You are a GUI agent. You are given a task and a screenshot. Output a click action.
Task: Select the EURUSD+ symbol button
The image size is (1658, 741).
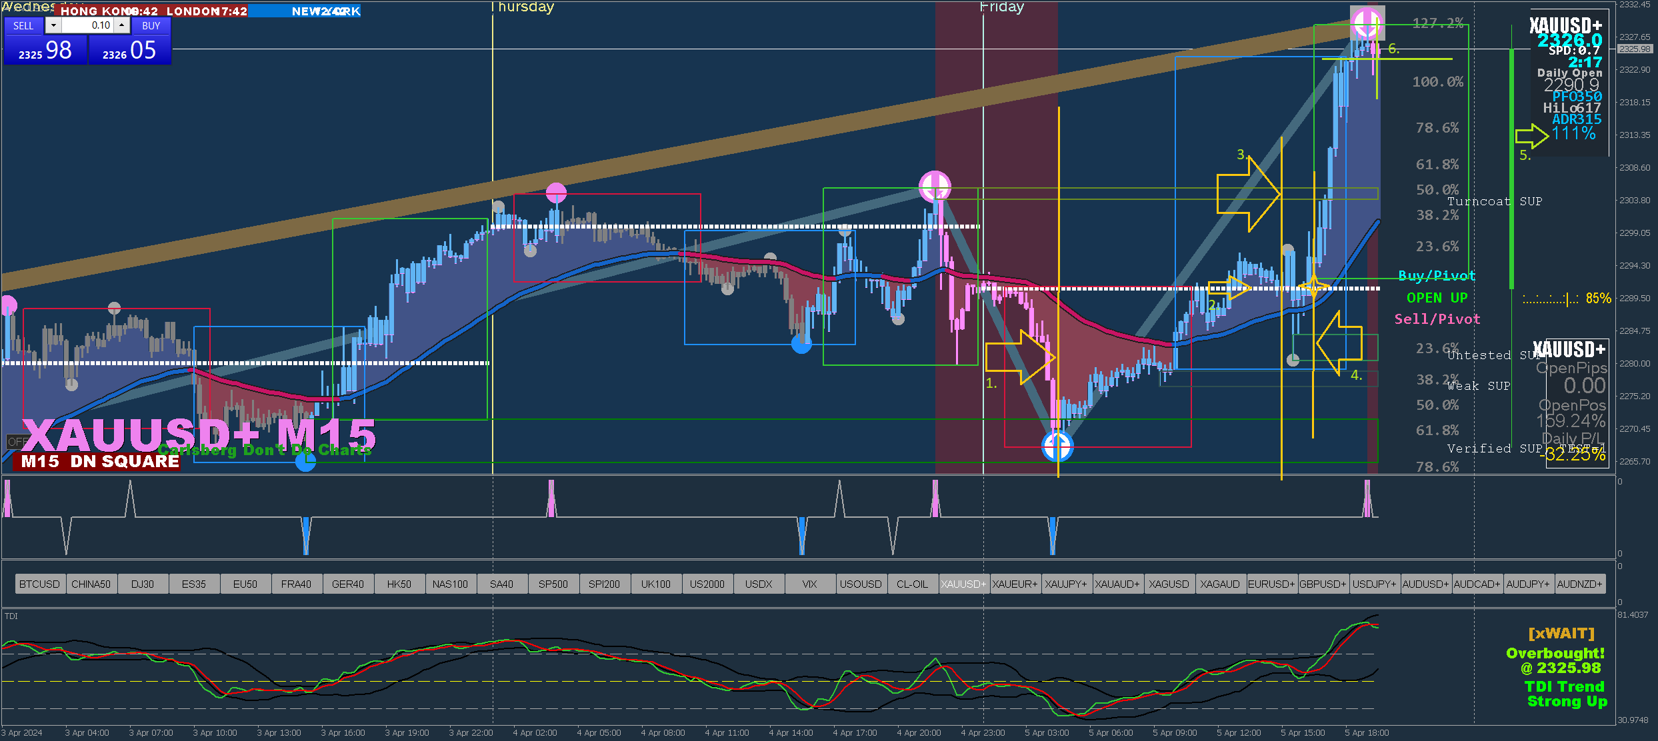coord(1271,584)
